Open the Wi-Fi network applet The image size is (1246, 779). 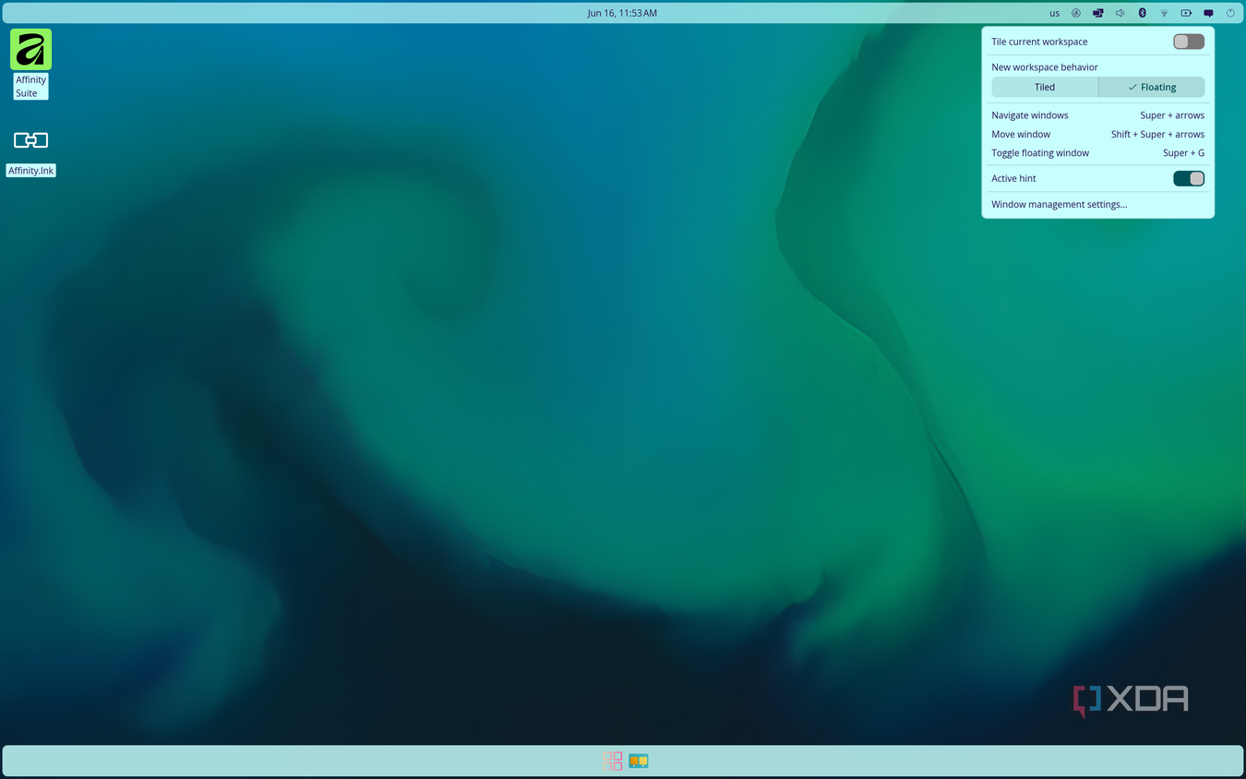[x=1164, y=13]
